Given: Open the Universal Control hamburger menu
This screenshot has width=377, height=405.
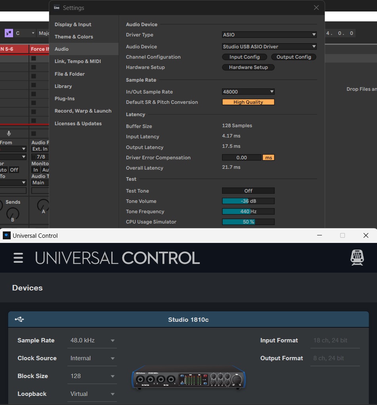Looking at the screenshot, I should (x=18, y=258).
